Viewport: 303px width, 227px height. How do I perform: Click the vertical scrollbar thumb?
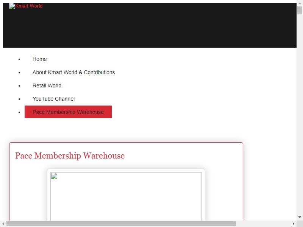tap(300, 11)
